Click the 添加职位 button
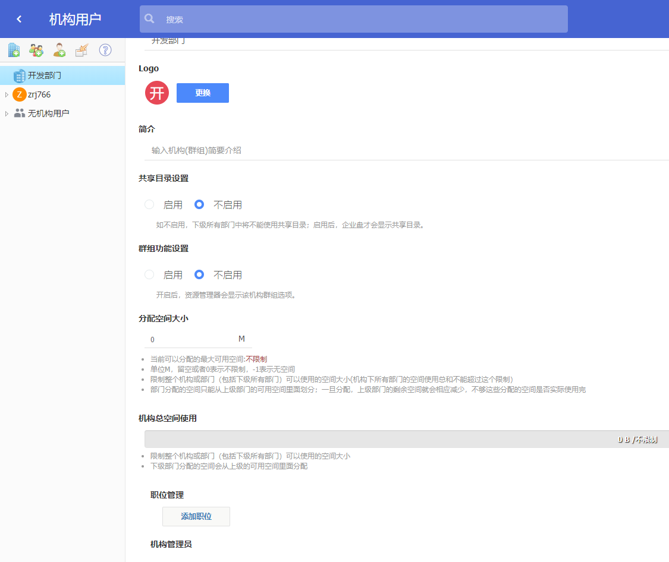669x562 pixels. coord(196,516)
